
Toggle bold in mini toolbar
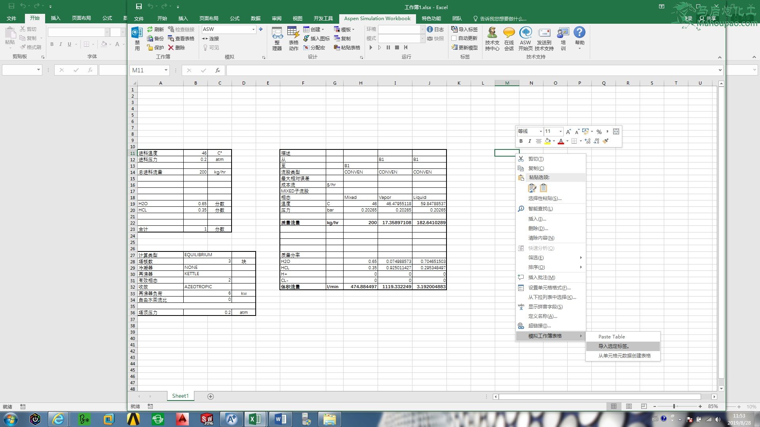pos(521,141)
